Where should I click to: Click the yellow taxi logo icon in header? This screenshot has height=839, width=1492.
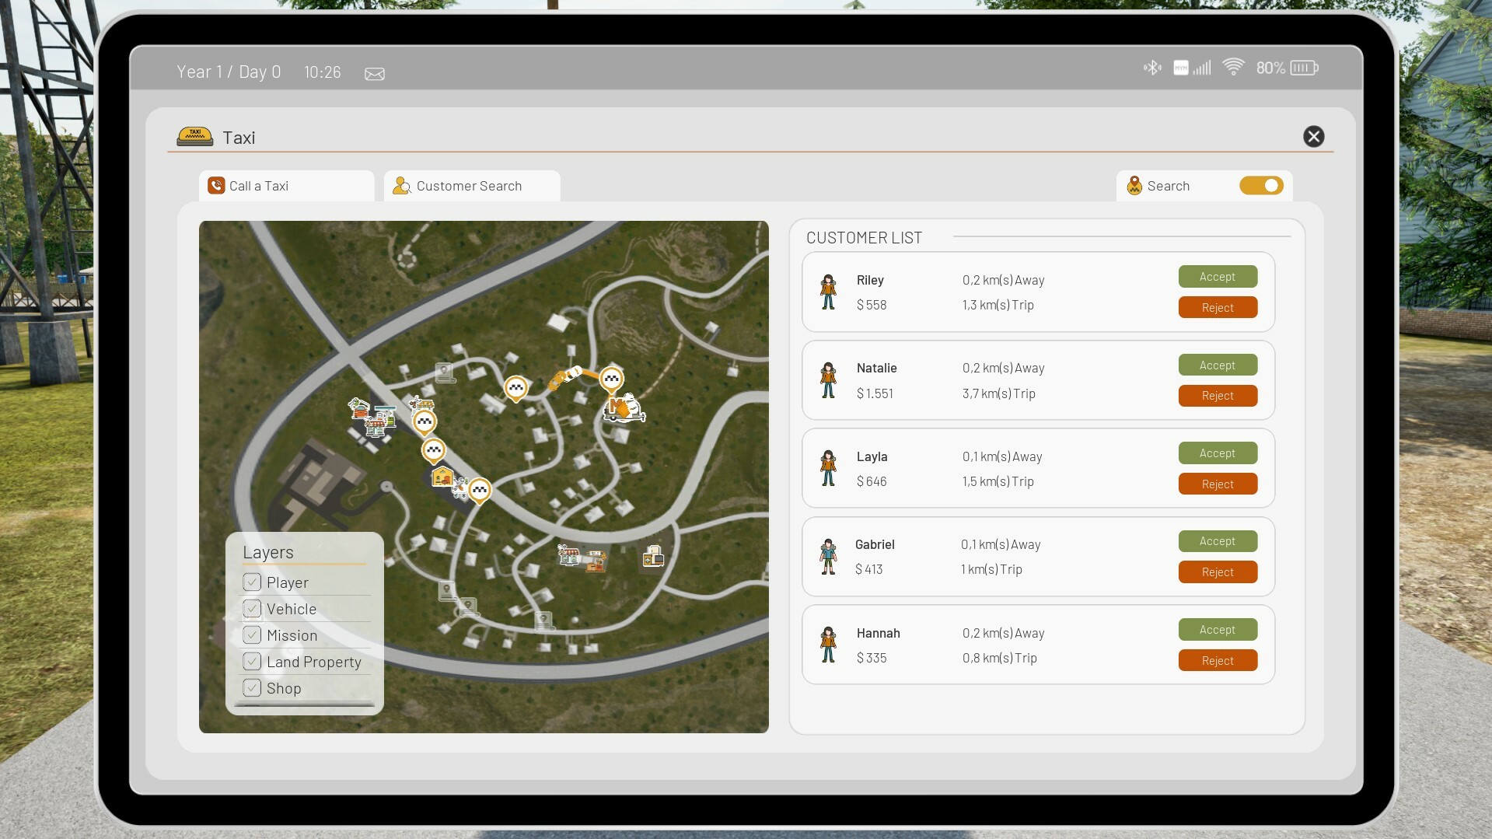194,137
